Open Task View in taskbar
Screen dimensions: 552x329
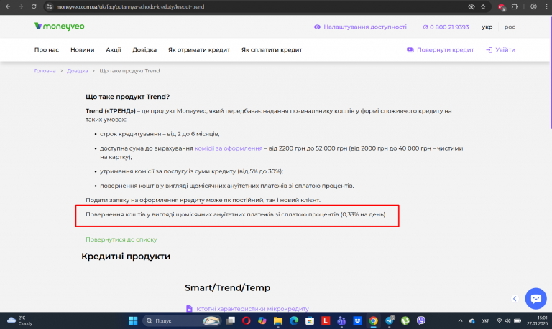click(x=231, y=320)
